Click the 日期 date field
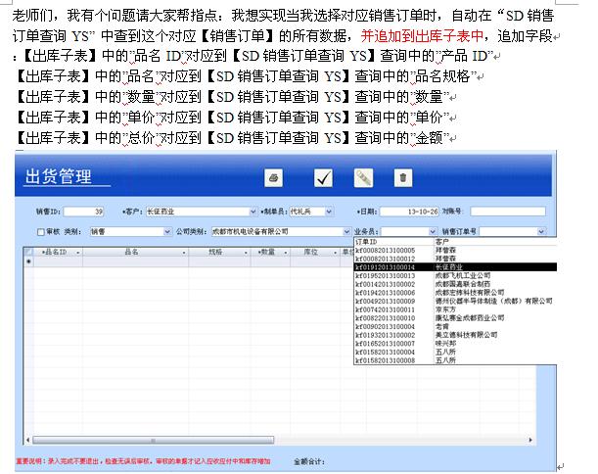 (415, 212)
